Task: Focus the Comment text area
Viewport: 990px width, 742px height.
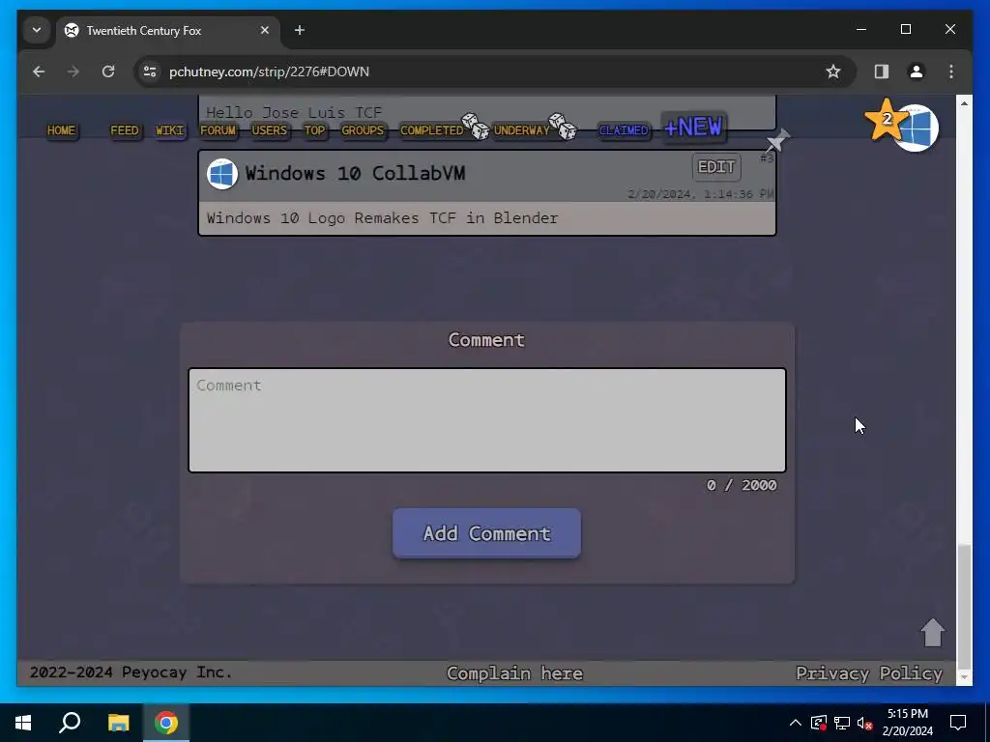Action: [x=487, y=420]
